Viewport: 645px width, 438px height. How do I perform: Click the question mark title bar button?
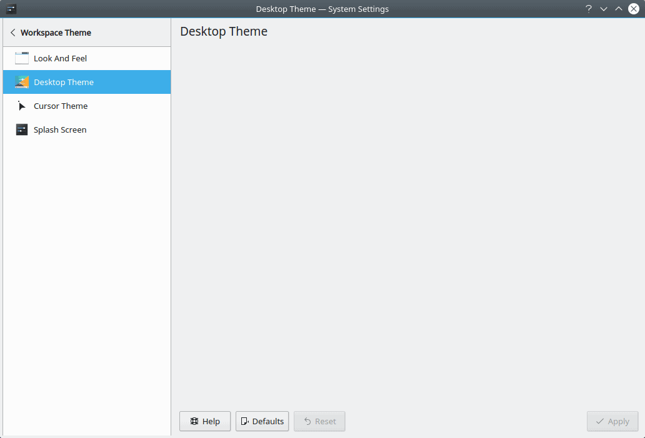588,9
